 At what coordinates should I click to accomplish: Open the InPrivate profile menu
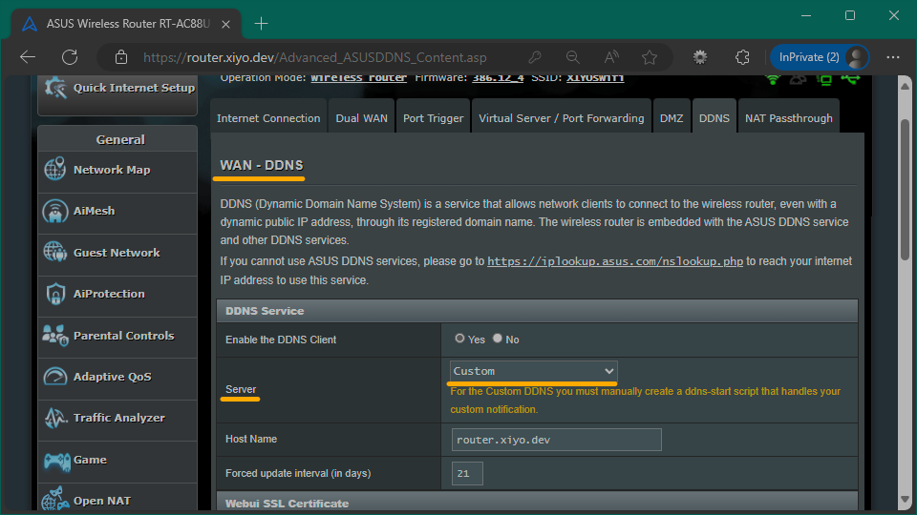click(821, 57)
